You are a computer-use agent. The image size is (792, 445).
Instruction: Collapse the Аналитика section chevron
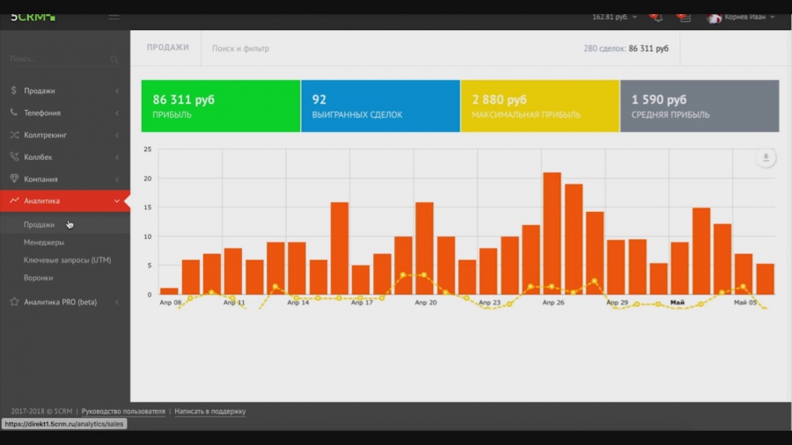pyautogui.click(x=117, y=201)
